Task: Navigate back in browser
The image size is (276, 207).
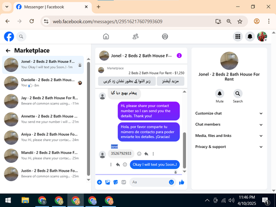Action: click(x=7, y=22)
